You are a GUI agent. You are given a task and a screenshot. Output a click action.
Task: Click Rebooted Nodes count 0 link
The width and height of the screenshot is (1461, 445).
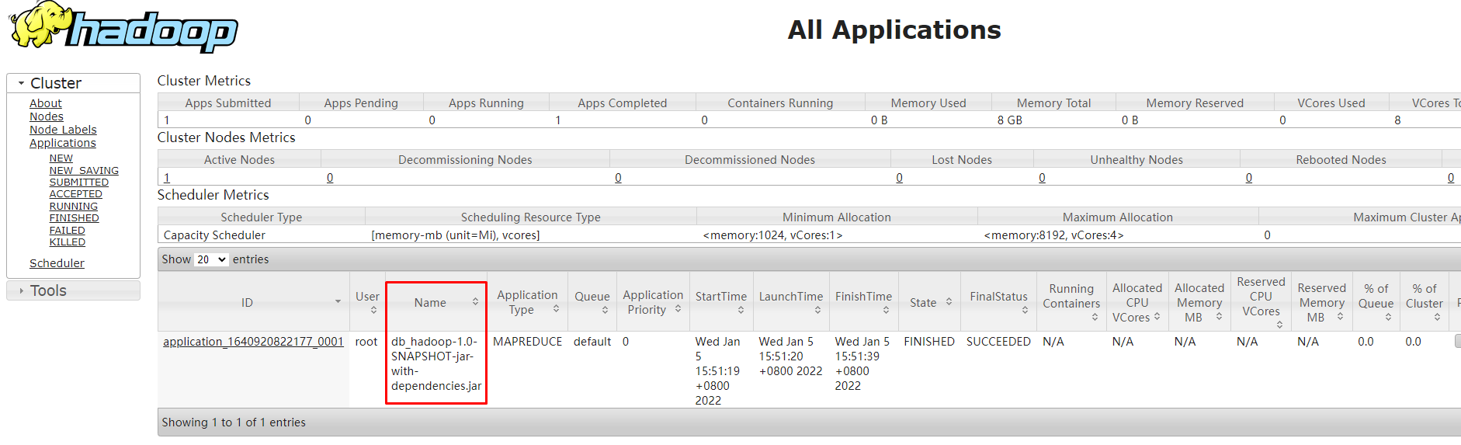1248,178
